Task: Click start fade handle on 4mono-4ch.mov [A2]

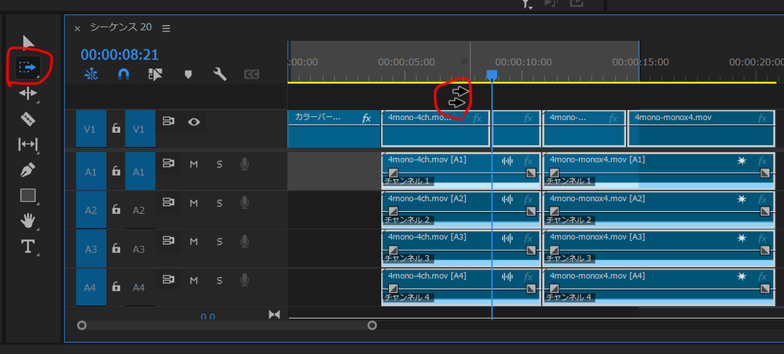Action: click(394, 211)
